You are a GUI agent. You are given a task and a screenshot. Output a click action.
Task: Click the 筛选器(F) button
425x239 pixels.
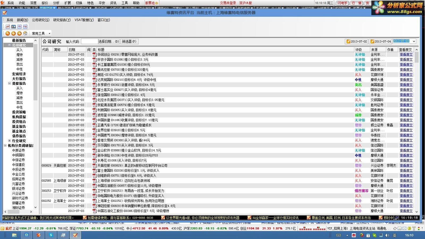[x=129, y=41]
